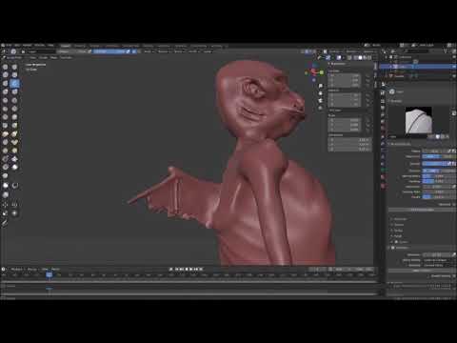
Task: Open the Edit menu
Action: [x=17, y=46]
